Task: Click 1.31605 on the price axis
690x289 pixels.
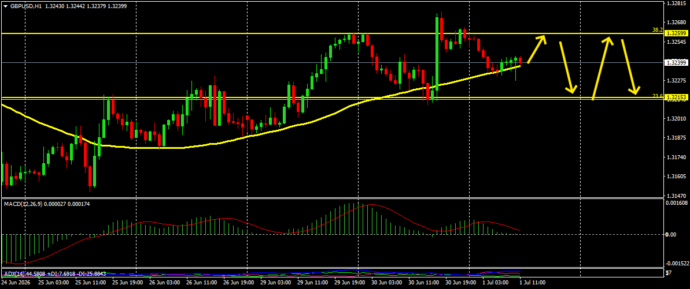Action: pyautogui.click(x=676, y=176)
